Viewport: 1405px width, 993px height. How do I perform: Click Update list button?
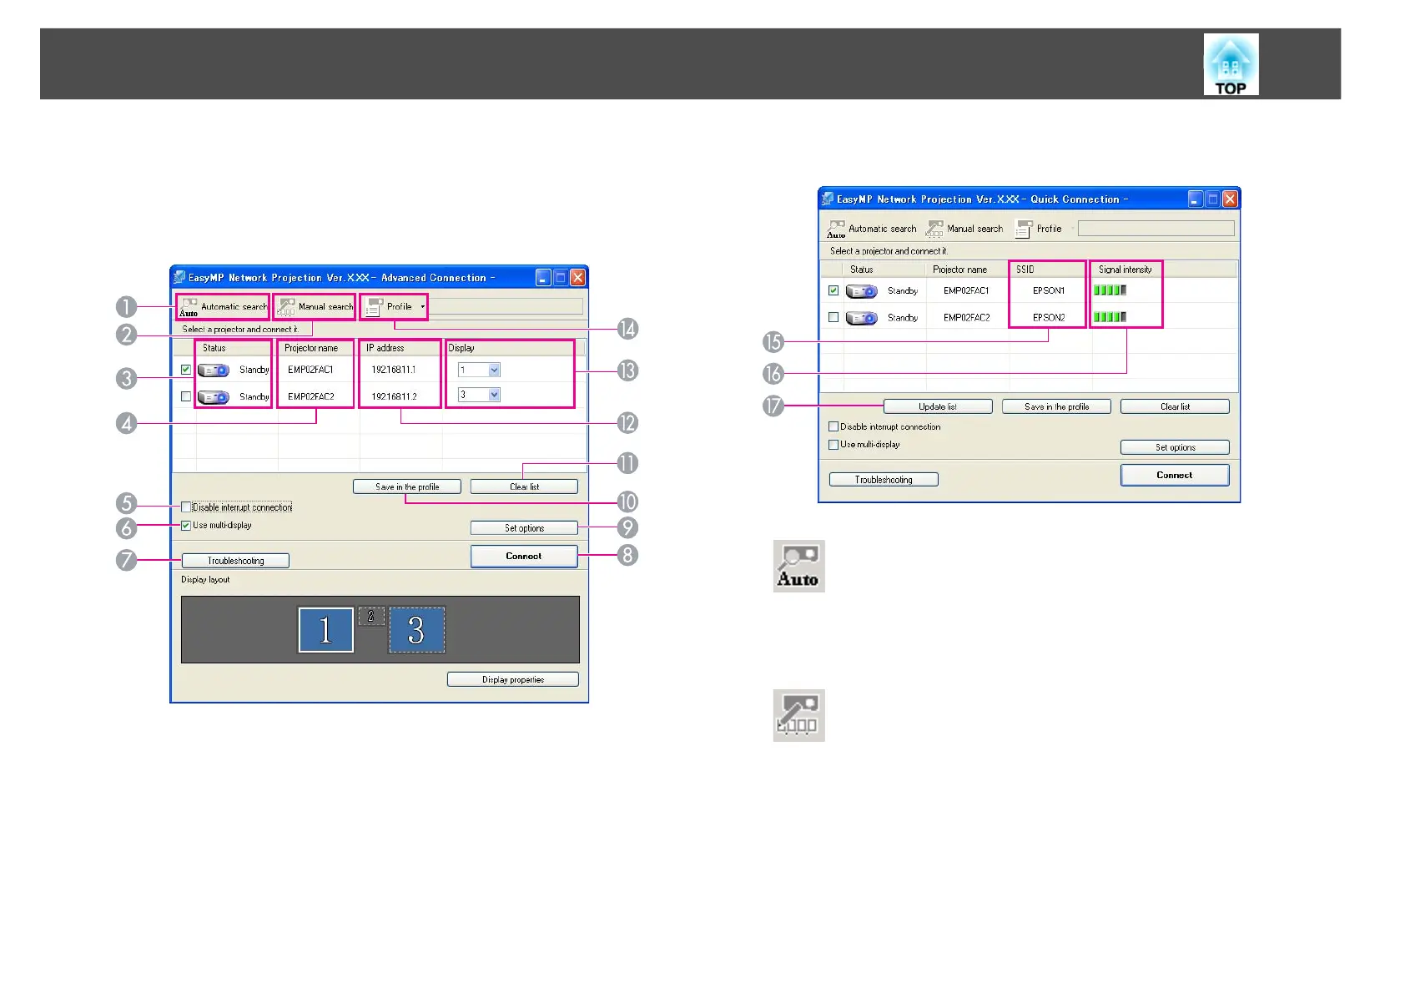pyautogui.click(x=938, y=406)
